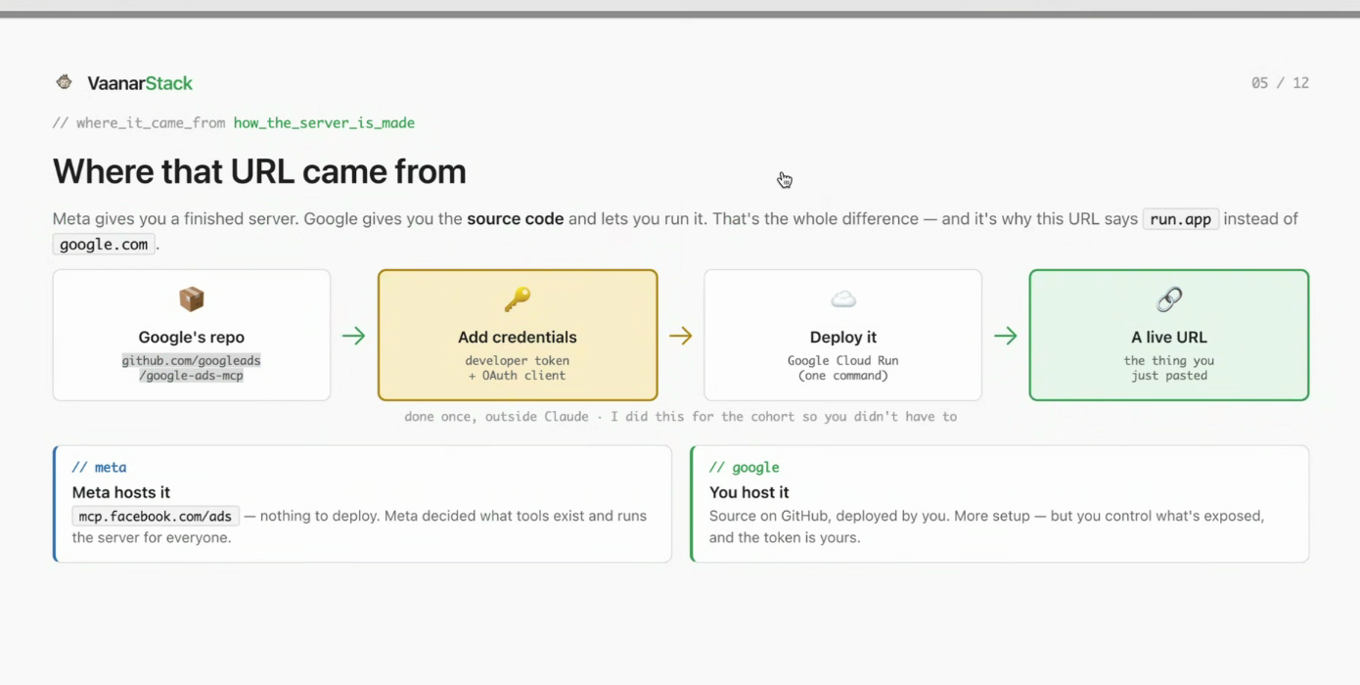The width and height of the screenshot is (1360, 685).
Task: Click the // meta label
Action: pyautogui.click(x=99, y=468)
